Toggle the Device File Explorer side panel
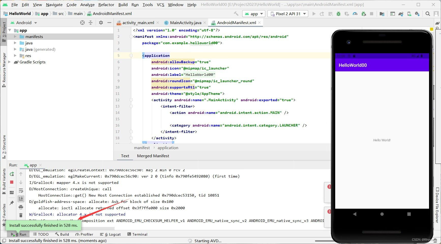This screenshot has width=441, height=244. click(437, 205)
